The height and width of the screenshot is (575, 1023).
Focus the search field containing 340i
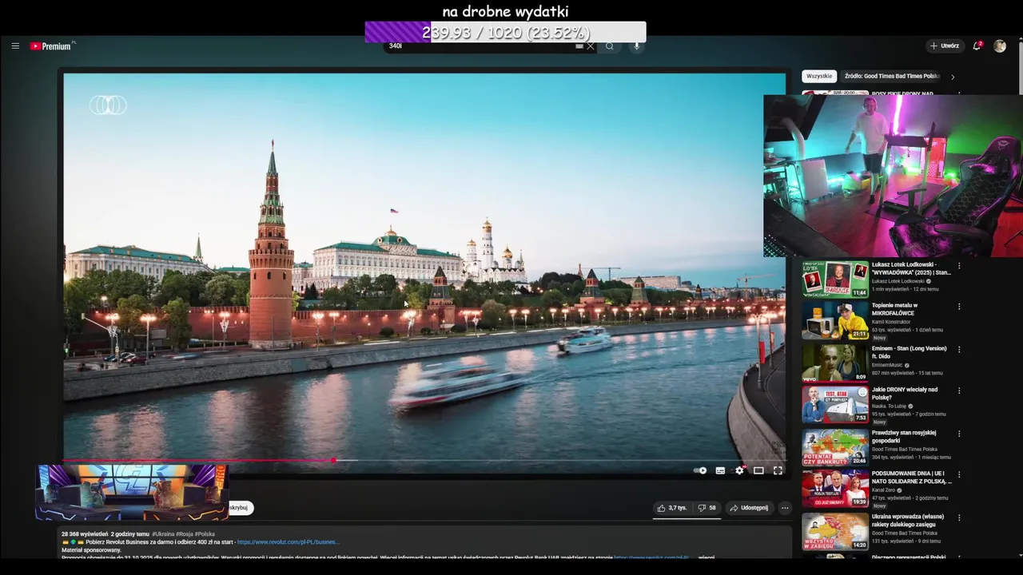click(480, 46)
